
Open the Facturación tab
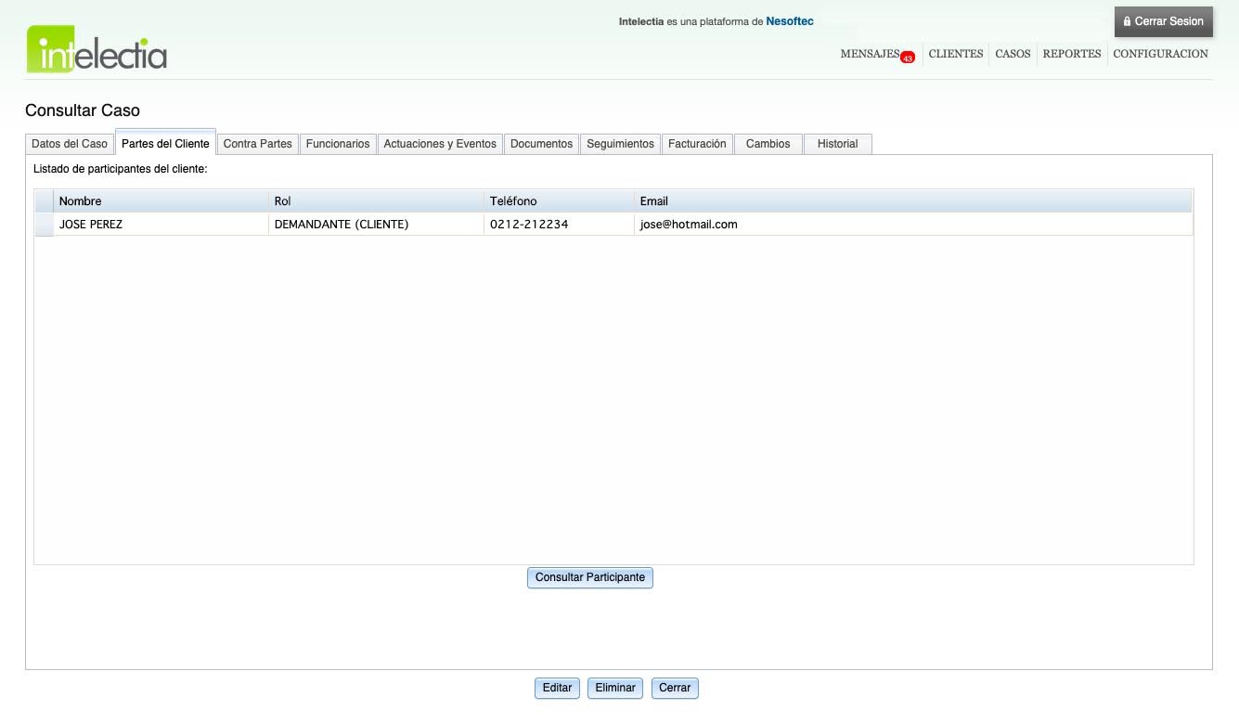click(697, 144)
